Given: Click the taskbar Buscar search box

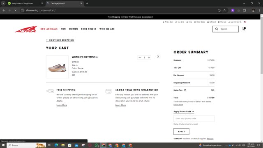Looking at the screenshot, I should (26, 145).
